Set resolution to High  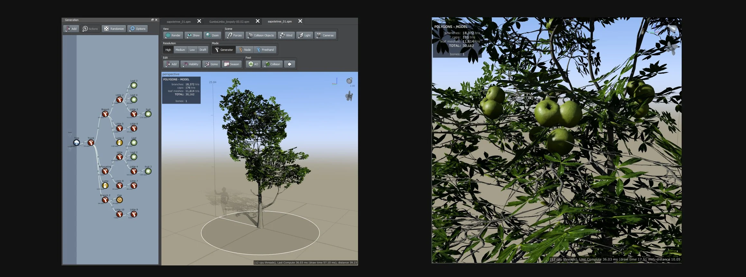(168, 50)
